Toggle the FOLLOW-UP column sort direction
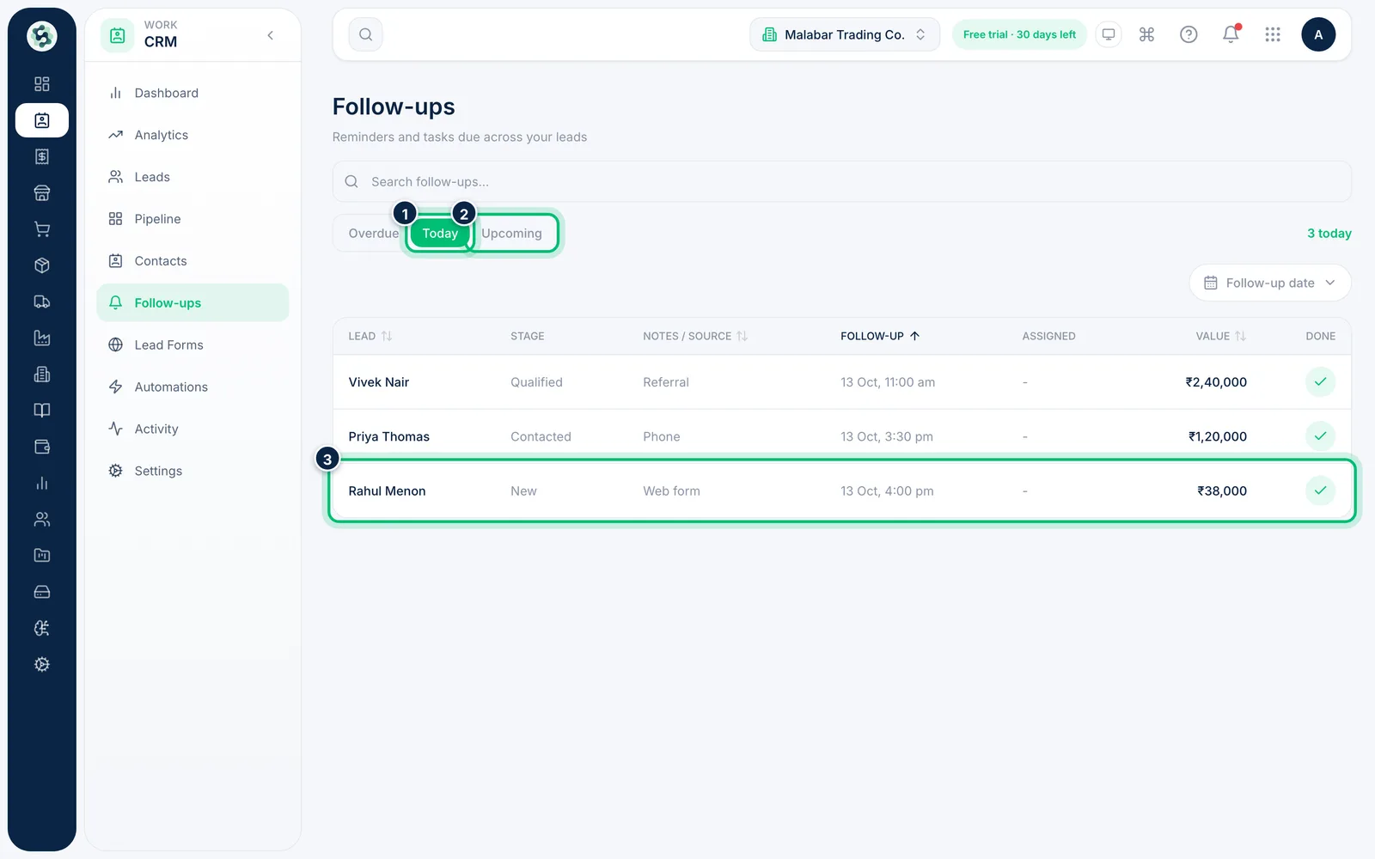Viewport: 1375px width, 859px height. 880,336
